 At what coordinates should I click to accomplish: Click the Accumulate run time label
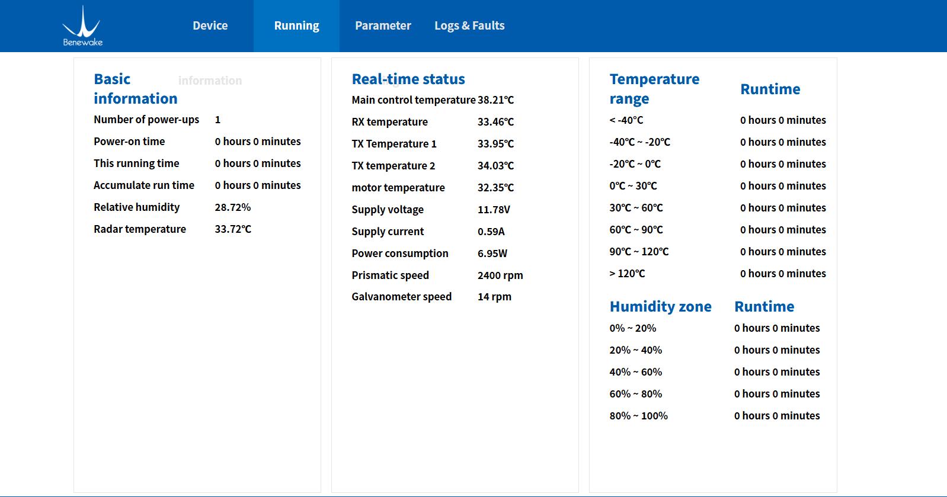(x=144, y=185)
